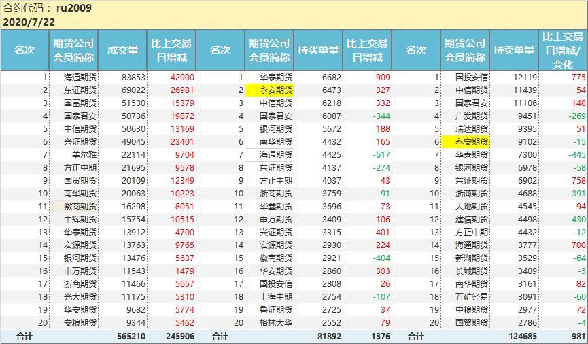Select the change value 23401

pos(182,142)
